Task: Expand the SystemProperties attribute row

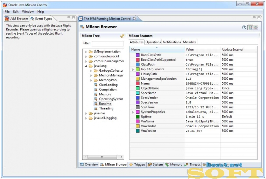Action: tap(133, 112)
